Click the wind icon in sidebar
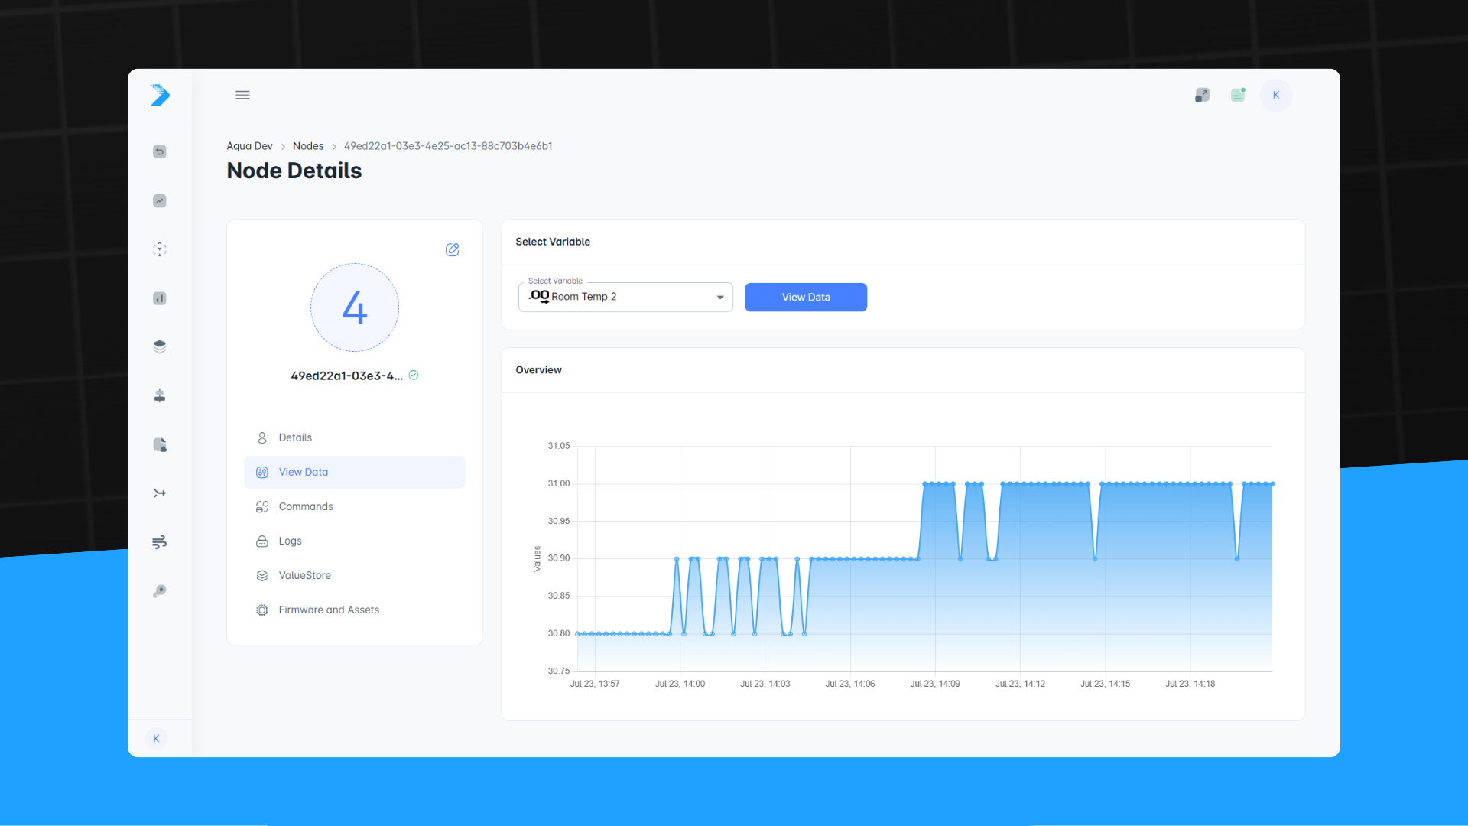 [x=159, y=542]
